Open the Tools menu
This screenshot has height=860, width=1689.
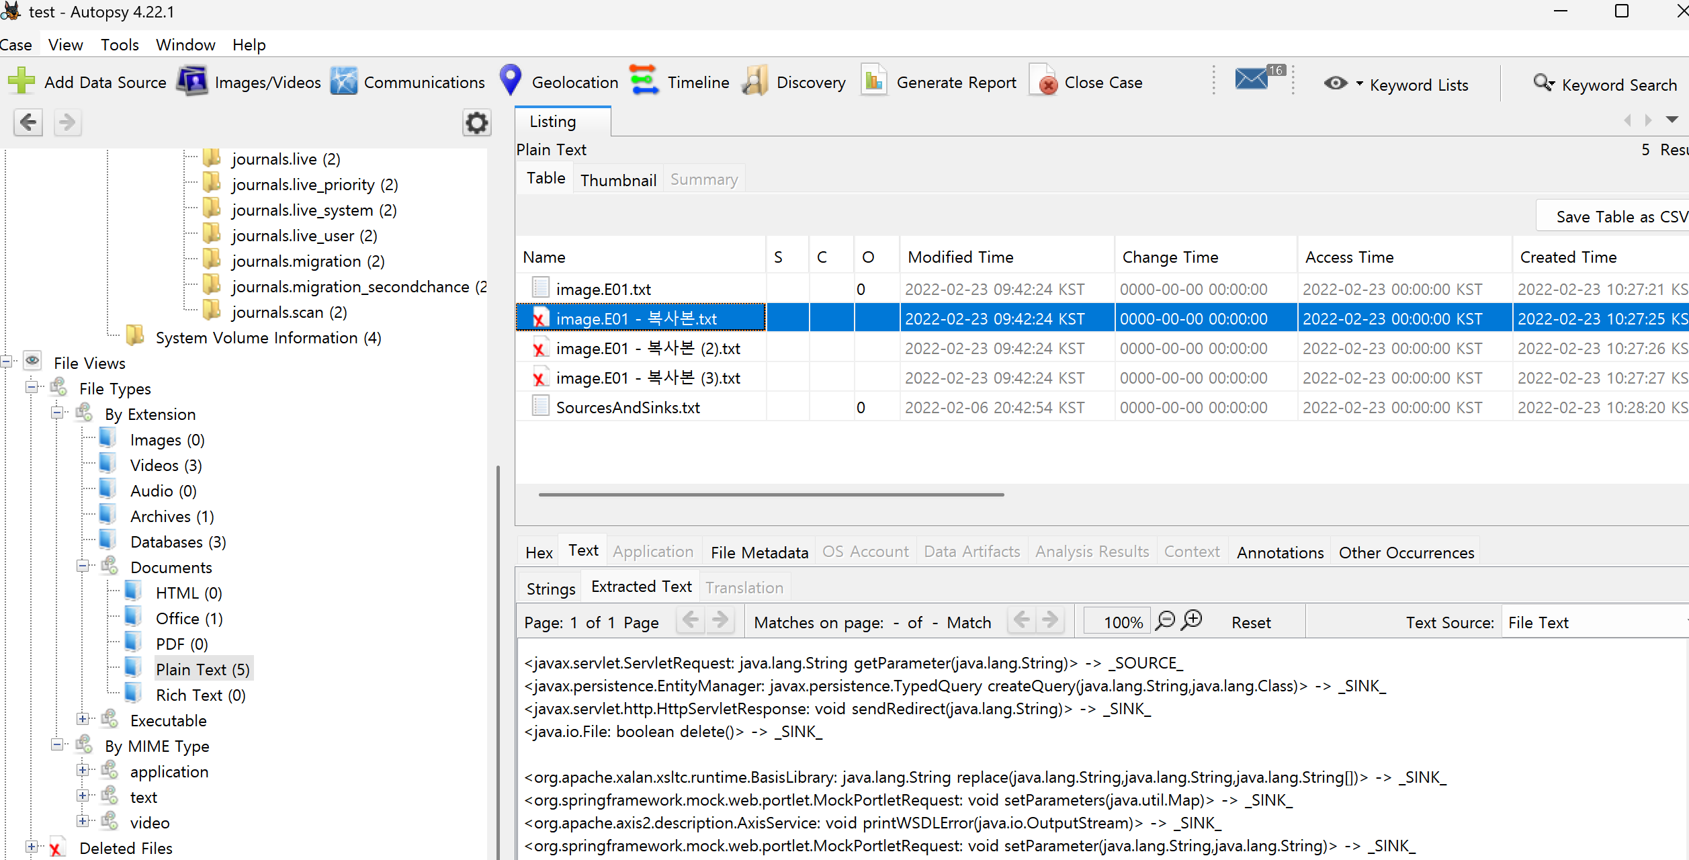(120, 45)
